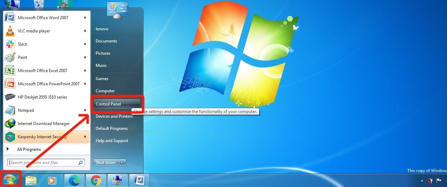Click the power tray icon
The image size is (447, 187).
pyautogui.click(x=431, y=181)
